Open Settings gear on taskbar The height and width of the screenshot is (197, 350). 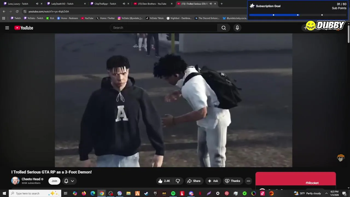(x=218, y=193)
